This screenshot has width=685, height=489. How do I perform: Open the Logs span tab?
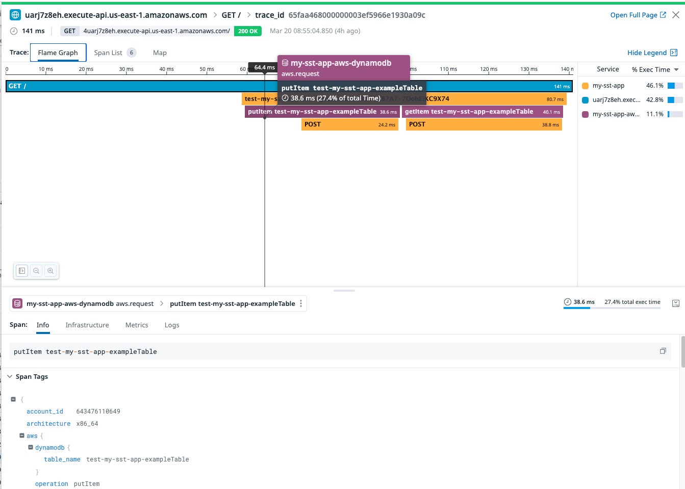point(172,325)
